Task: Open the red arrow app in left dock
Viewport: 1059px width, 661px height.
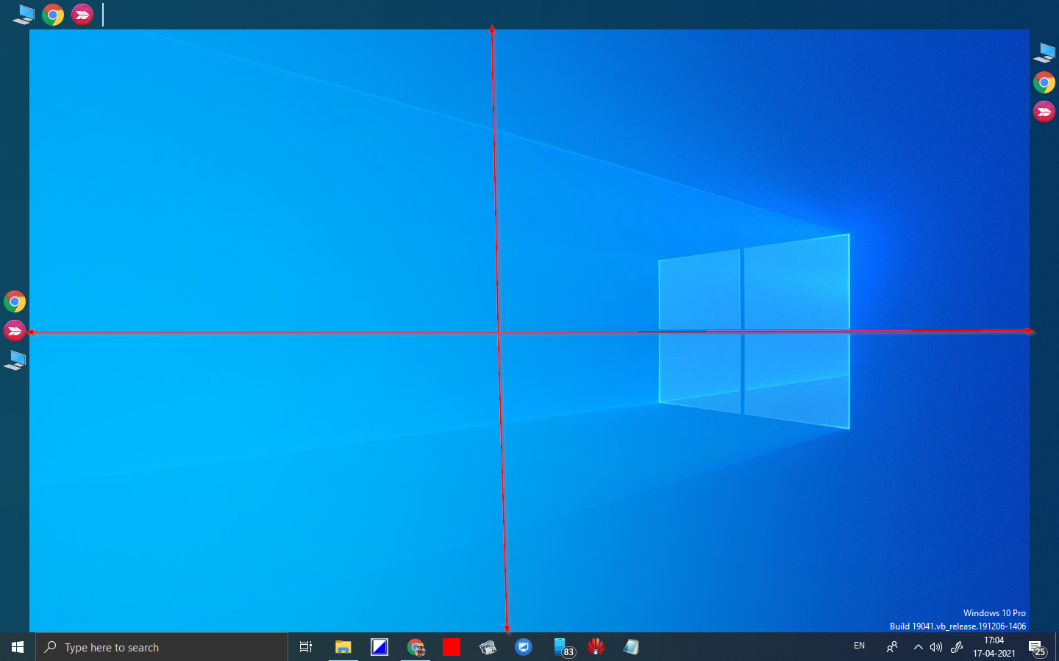Action: tap(15, 331)
